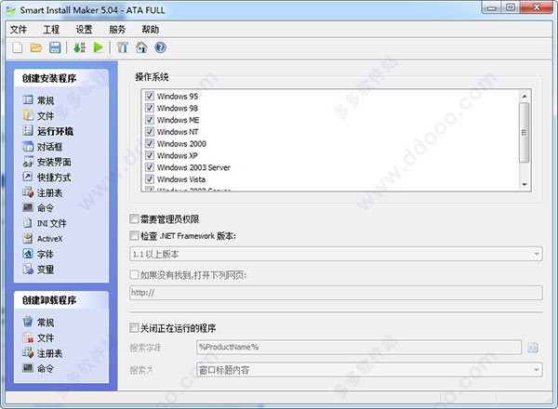Open the 对话框 sidebar item

pos(43,146)
